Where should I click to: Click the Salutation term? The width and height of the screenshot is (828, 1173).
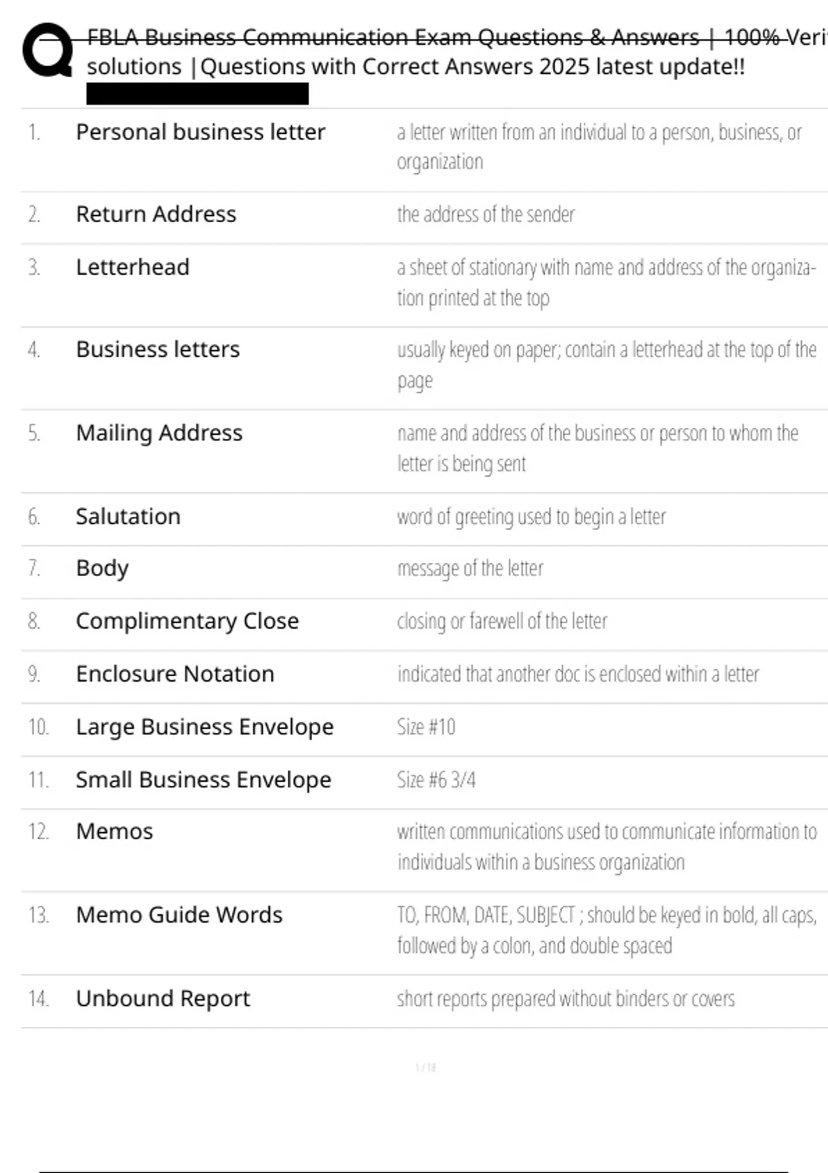click(x=128, y=516)
